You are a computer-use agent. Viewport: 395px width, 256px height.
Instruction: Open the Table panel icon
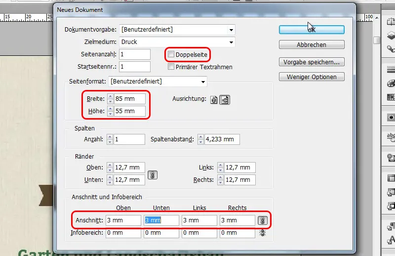click(x=391, y=178)
